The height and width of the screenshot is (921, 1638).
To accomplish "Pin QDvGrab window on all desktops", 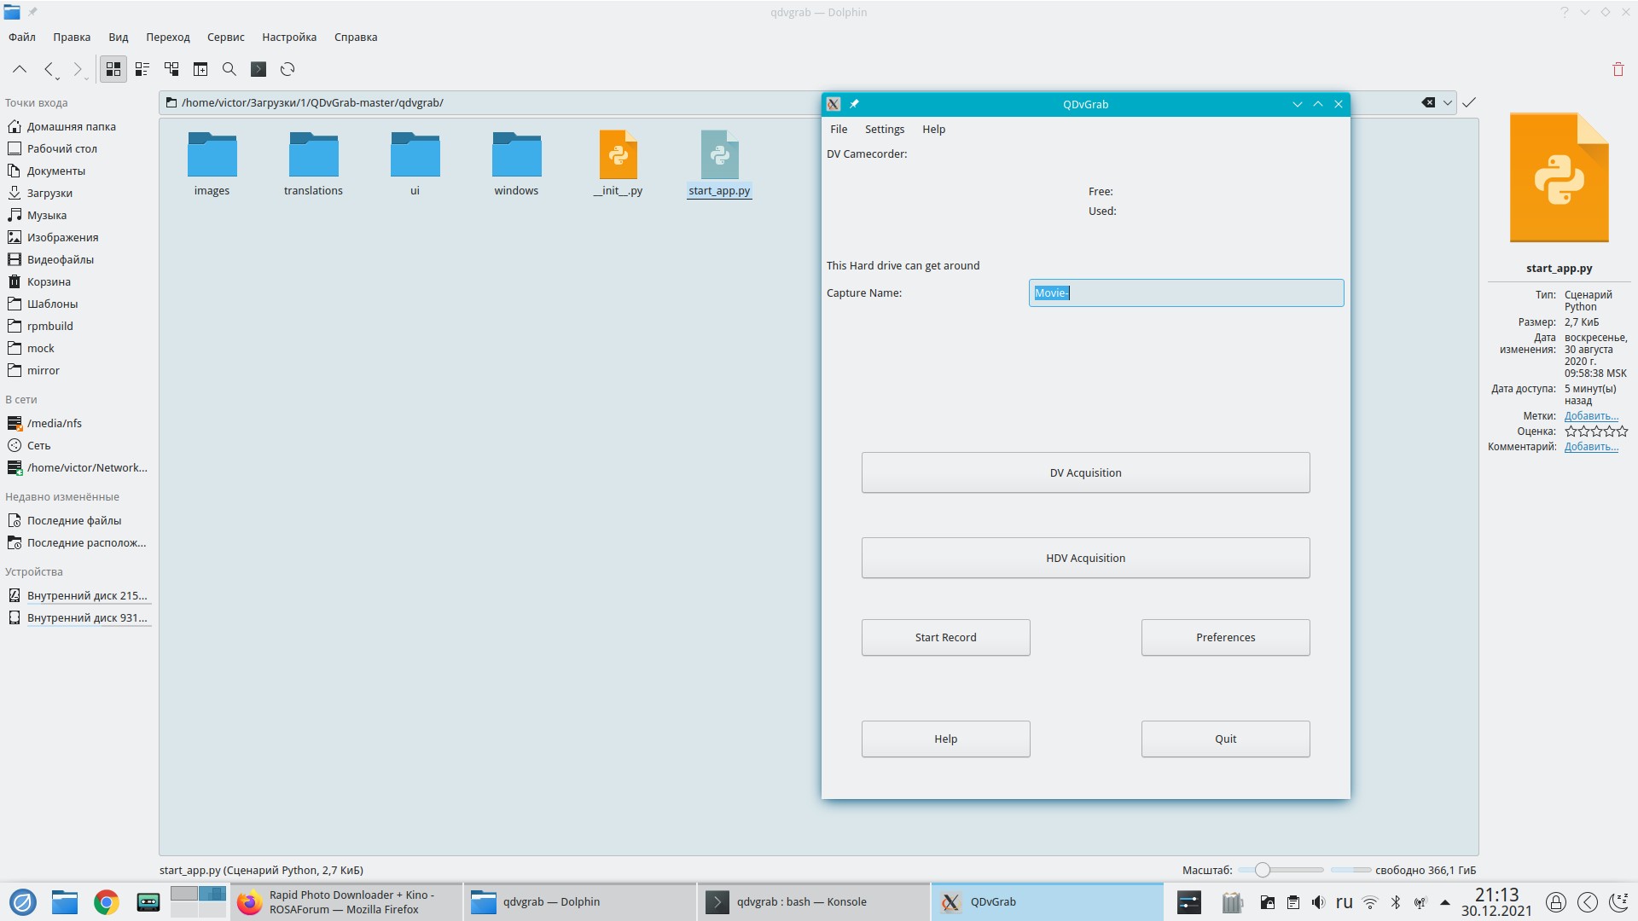I will pyautogui.click(x=854, y=104).
